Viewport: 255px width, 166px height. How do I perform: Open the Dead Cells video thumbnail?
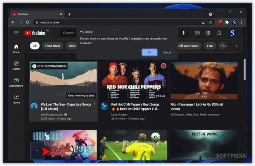point(63,145)
